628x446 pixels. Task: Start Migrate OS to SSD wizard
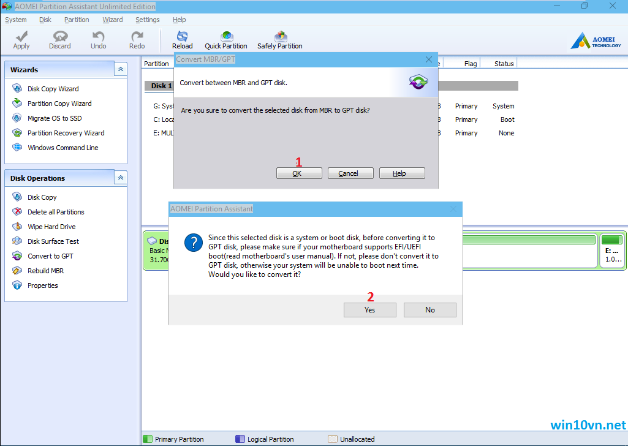(55, 118)
